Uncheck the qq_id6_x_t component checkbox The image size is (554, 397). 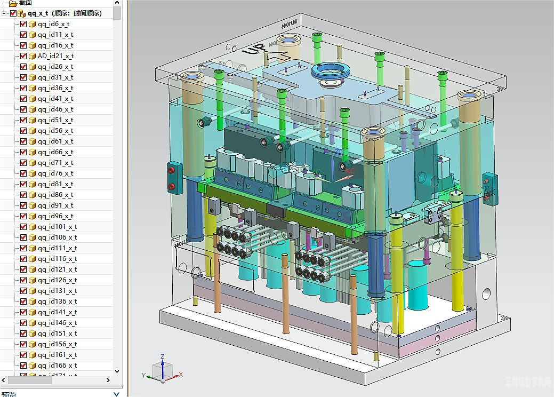pyautogui.click(x=23, y=24)
